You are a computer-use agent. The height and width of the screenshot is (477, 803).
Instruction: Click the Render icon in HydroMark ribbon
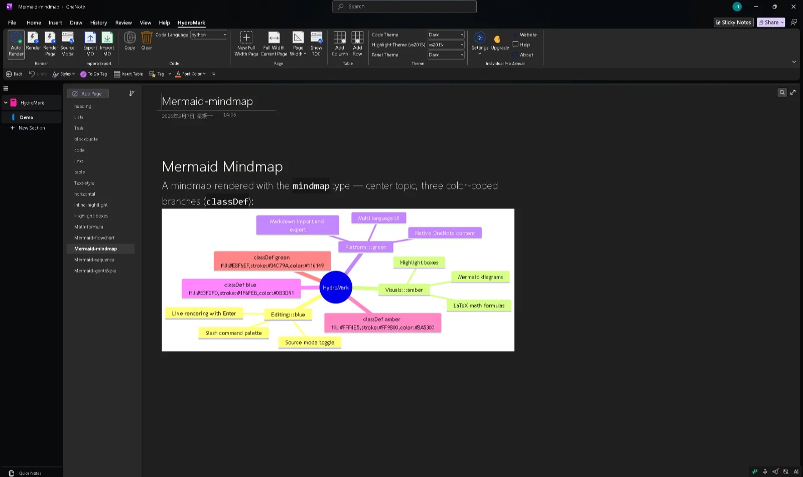pos(33,41)
